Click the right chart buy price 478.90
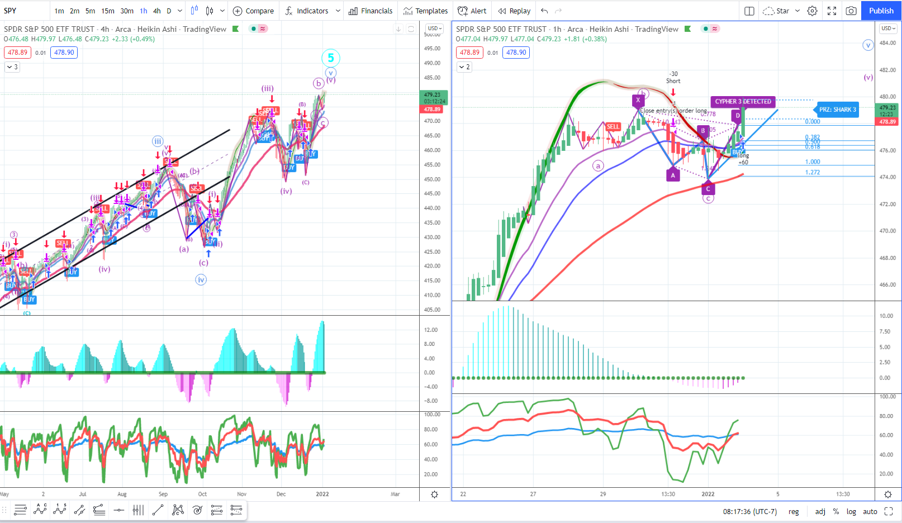The width and height of the screenshot is (902, 523). click(x=516, y=53)
